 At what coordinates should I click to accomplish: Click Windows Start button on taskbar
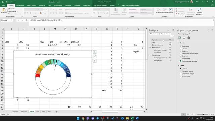(78, 118)
